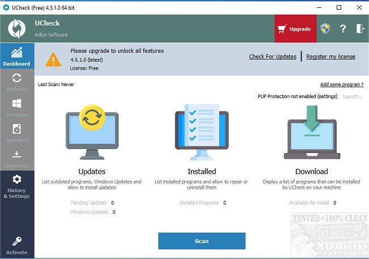Go to the Updates sidebar section
369x259 pixels.
point(16,82)
